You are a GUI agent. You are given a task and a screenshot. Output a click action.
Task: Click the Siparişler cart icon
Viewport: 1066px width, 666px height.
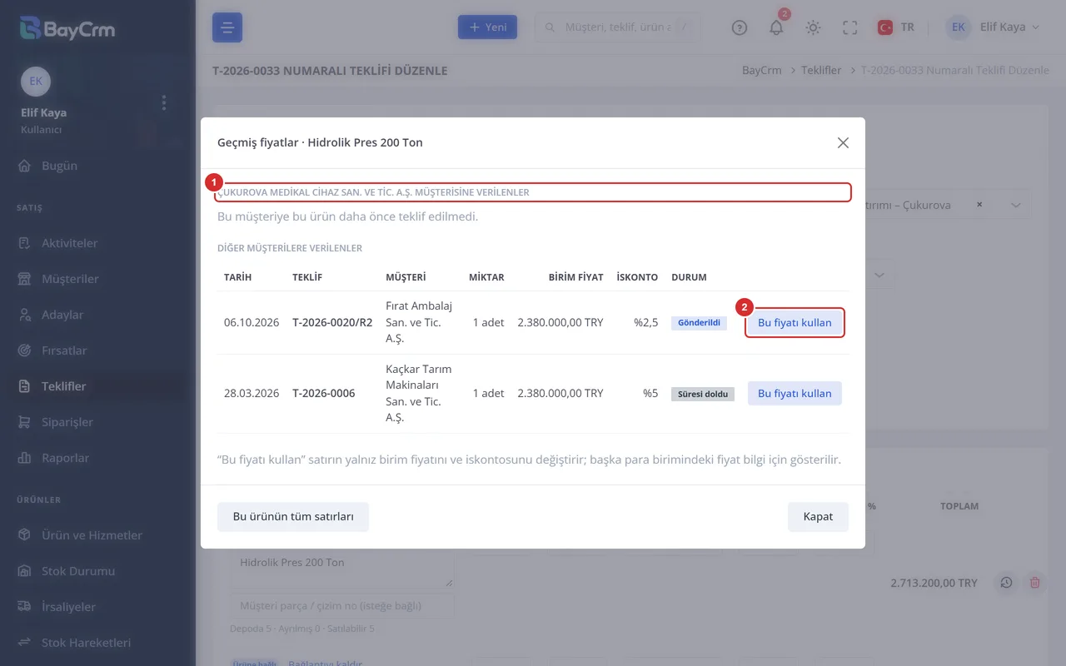point(25,422)
